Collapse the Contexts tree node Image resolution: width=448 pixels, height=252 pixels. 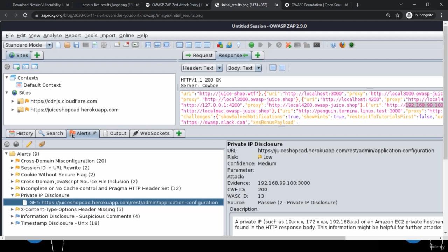pos(7,78)
